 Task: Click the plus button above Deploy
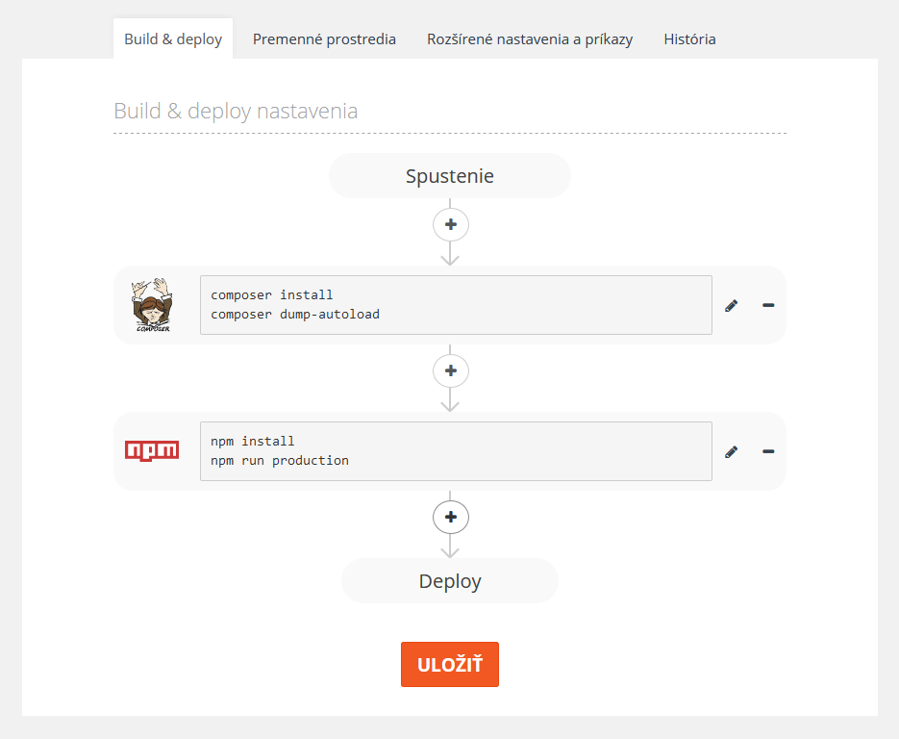[450, 517]
